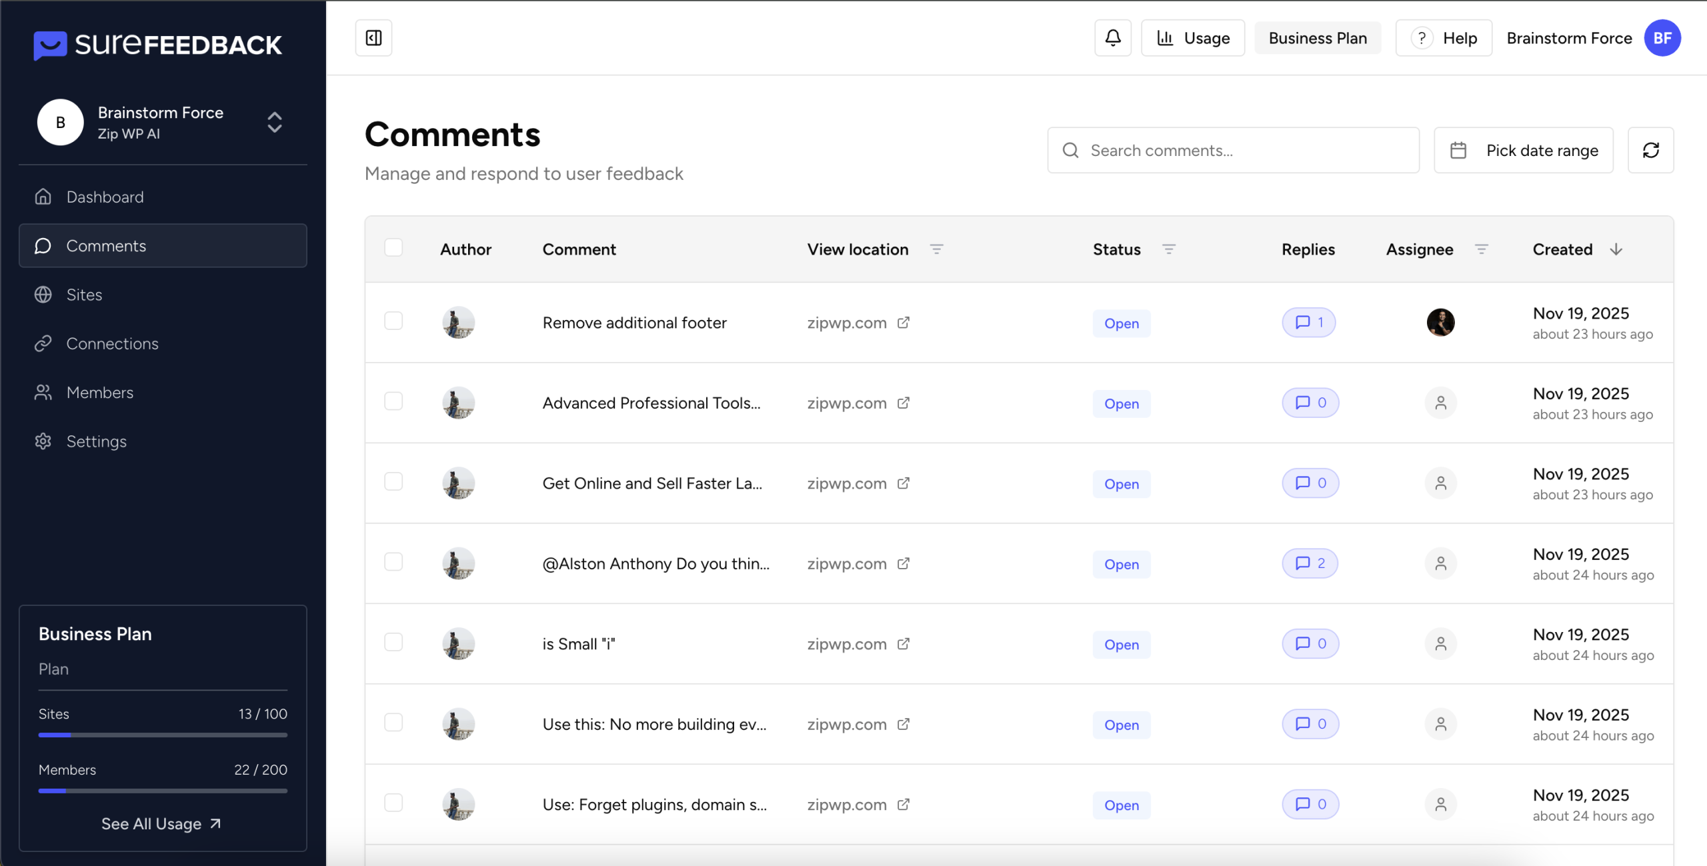The image size is (1707, 866).
Task: Open Members in the sidebar
Action: pos(100,393)
